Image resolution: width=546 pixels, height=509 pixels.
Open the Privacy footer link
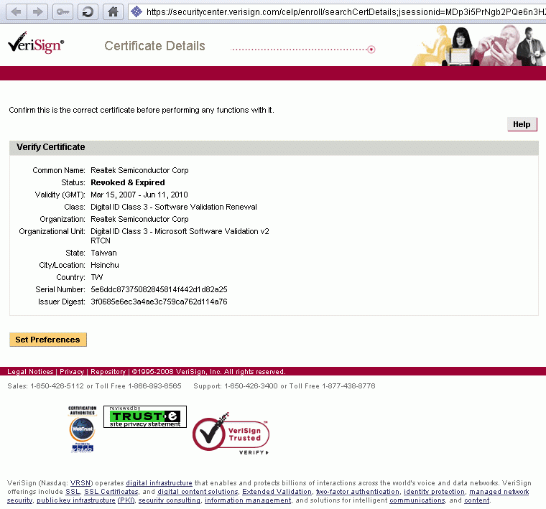click(72, 372)
